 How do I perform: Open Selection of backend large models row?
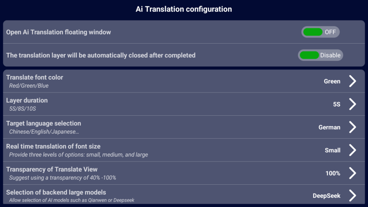tap(184, 194)
